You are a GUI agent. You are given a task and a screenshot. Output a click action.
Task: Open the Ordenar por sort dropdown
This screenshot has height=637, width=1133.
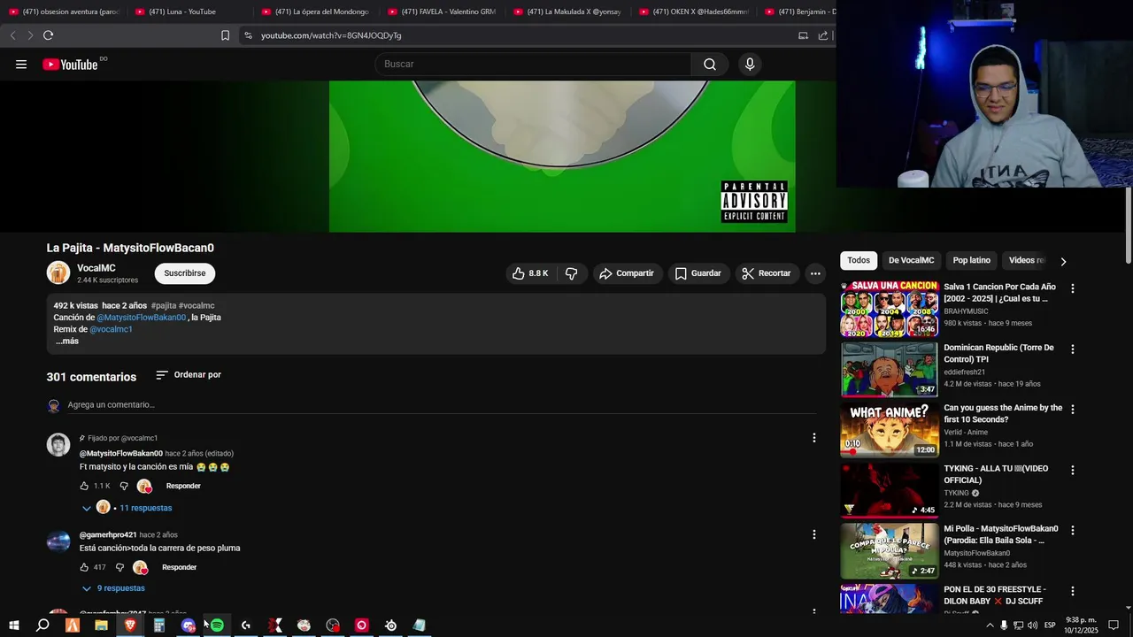[189, 375]
